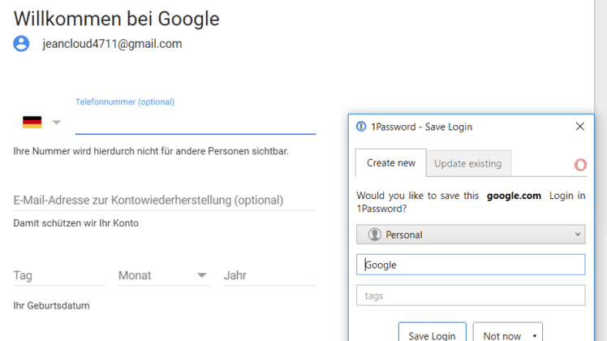
Task: Click the Personal vault profile icon
Action: (374, 235)
